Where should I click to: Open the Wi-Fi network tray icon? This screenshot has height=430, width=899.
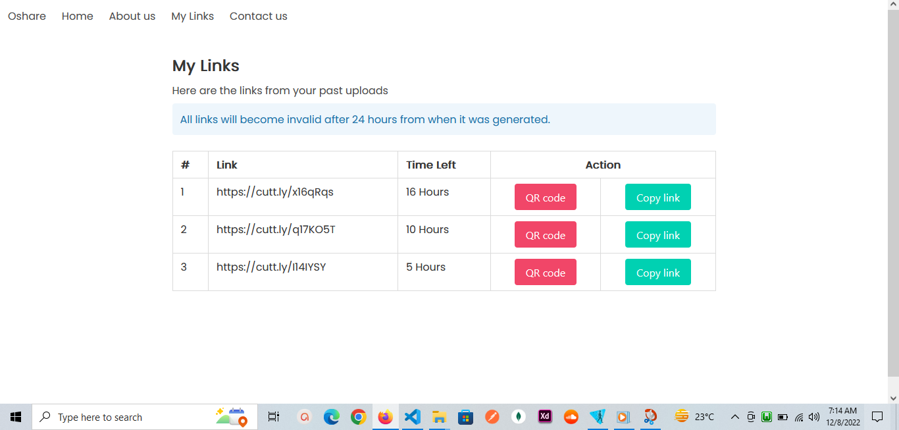[799, 417]
